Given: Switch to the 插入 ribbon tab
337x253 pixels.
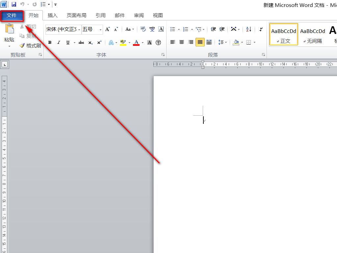Looking at the screenshot, I should (x=53, y=15).
